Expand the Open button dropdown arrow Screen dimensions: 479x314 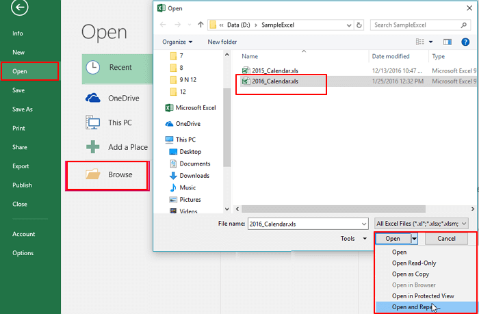[x=414, y=239]
